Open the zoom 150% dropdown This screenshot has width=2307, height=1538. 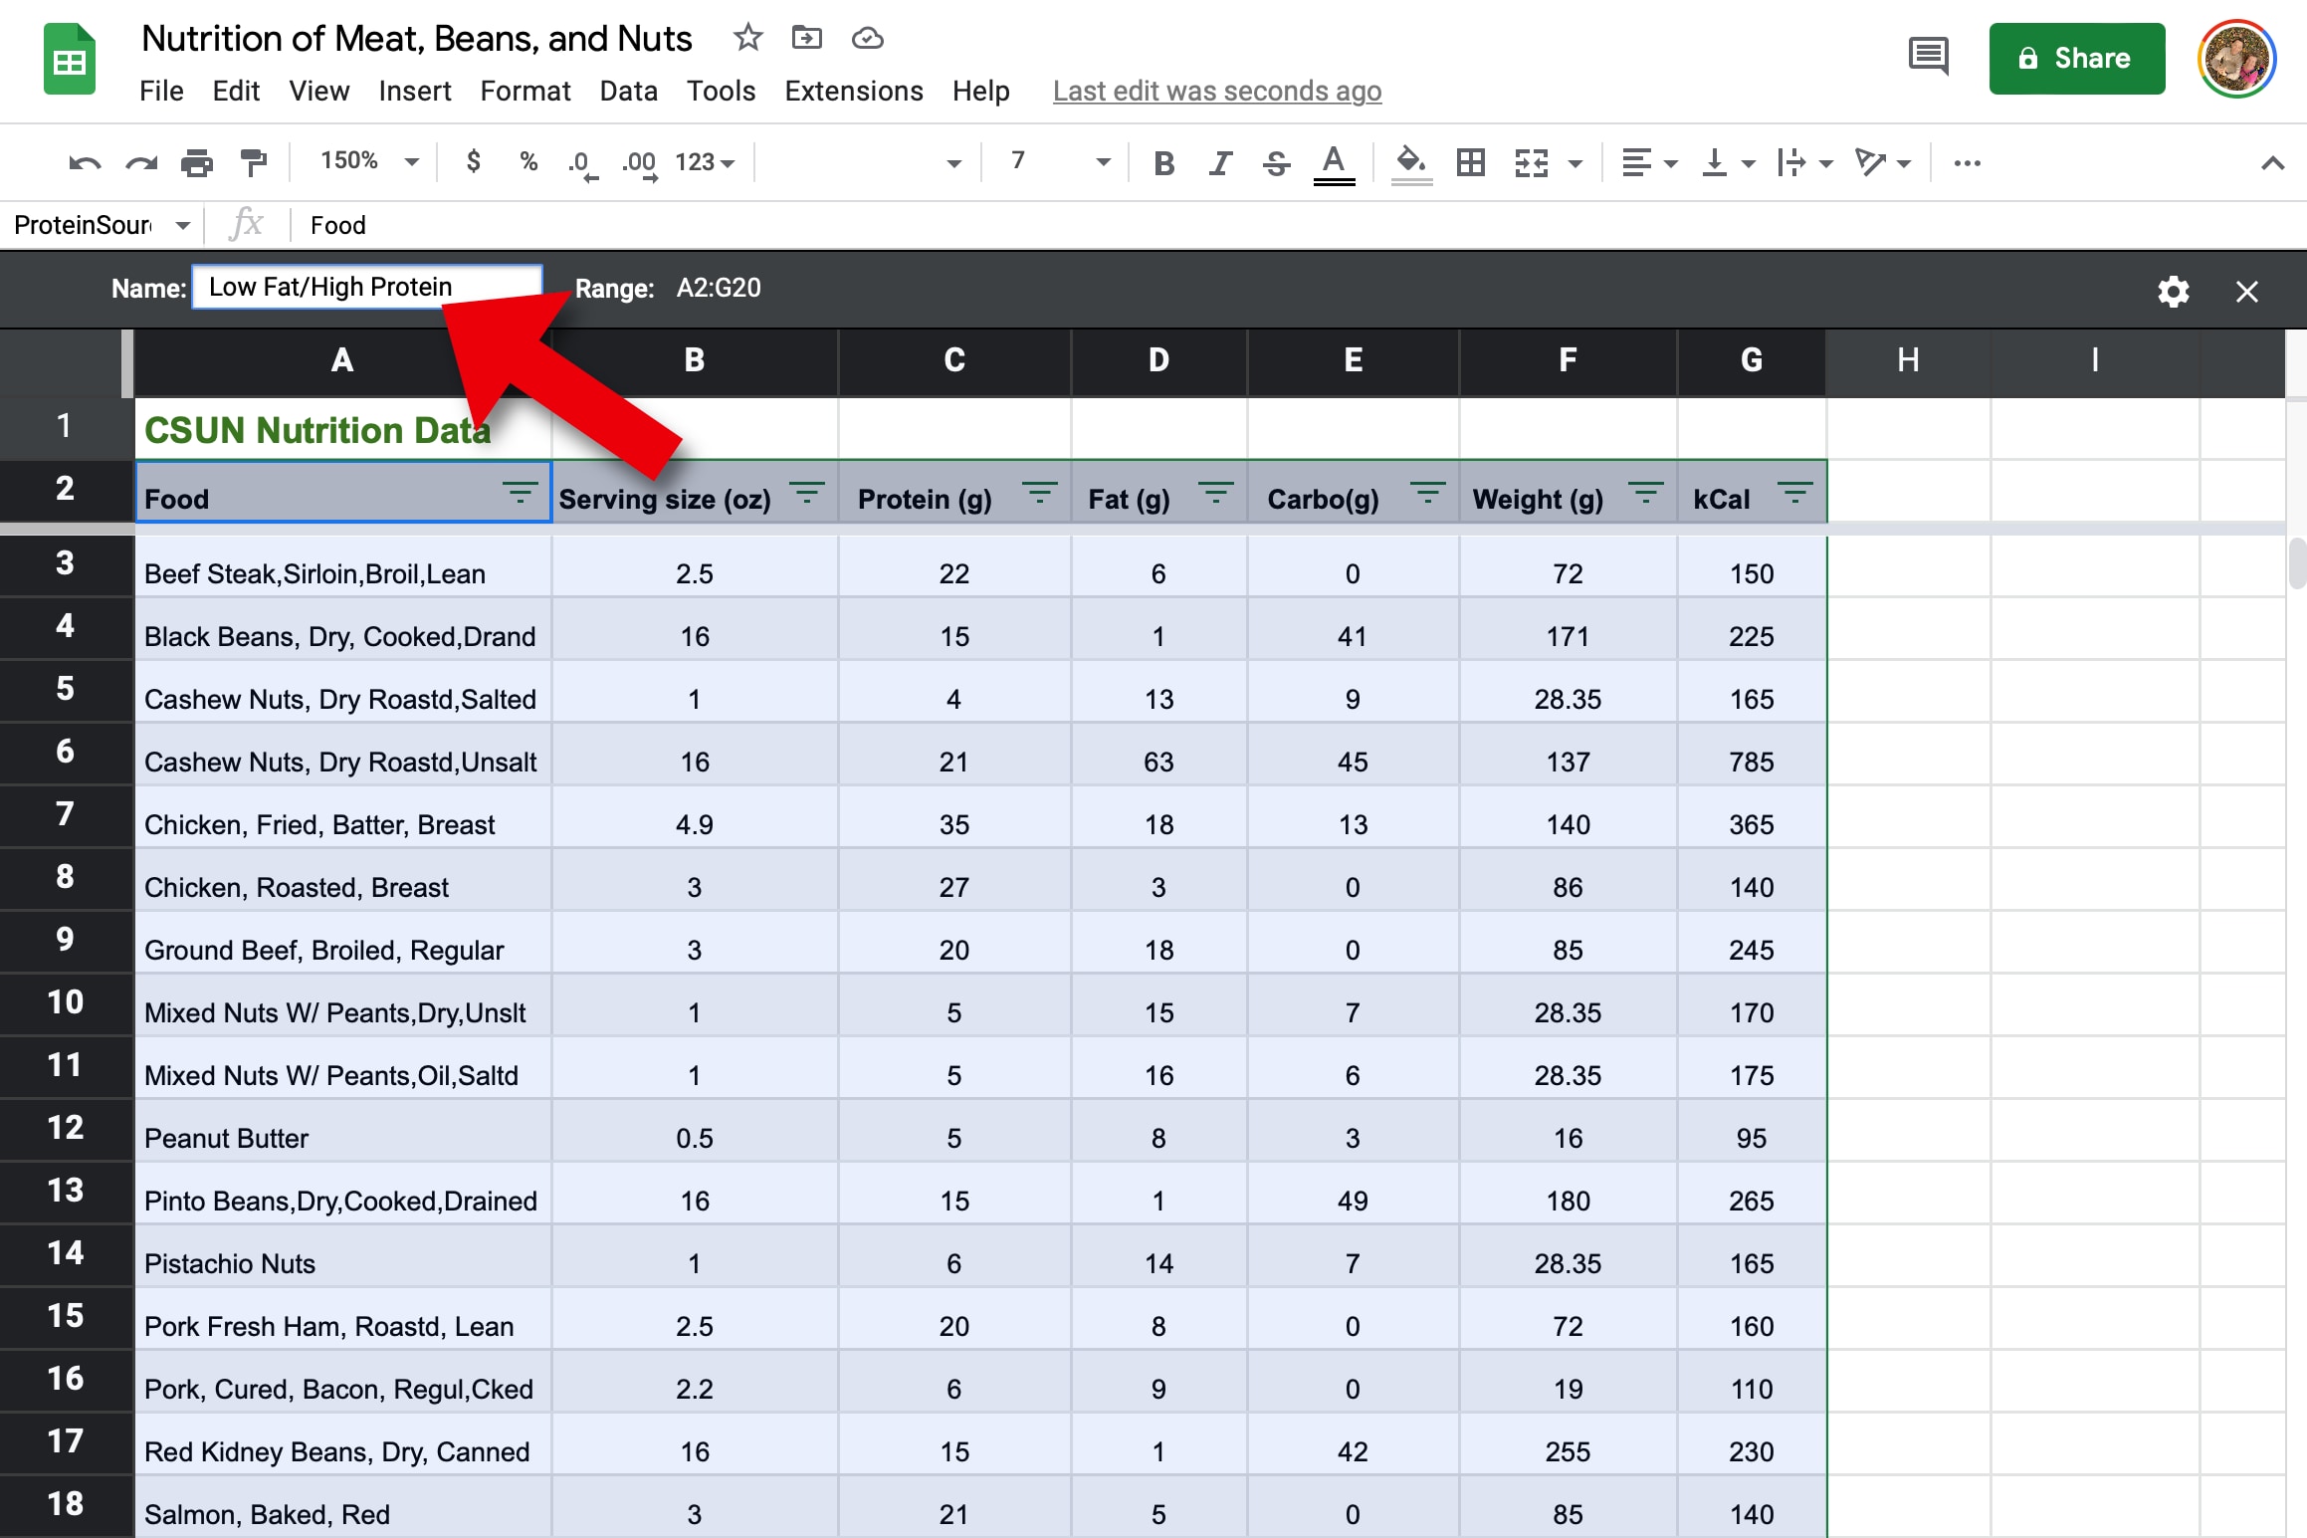(x=368, y=161)
